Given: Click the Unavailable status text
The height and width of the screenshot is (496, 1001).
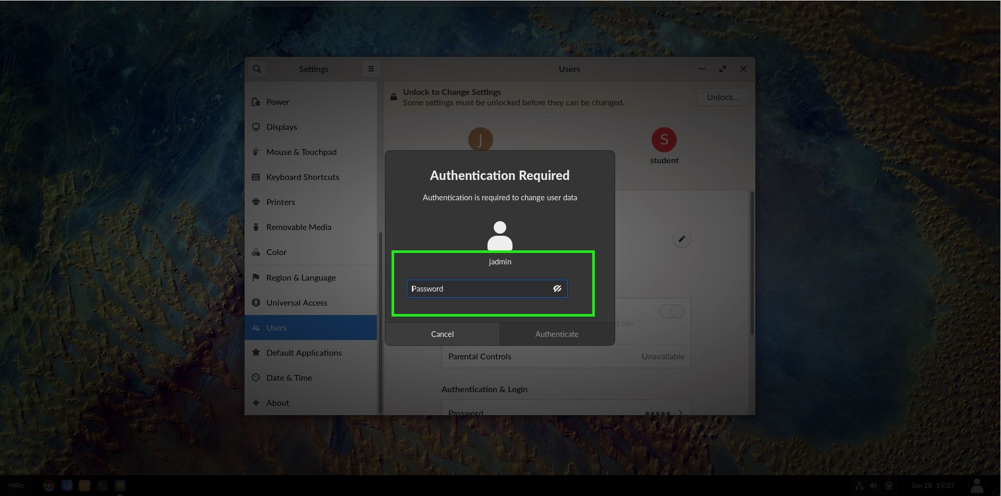Looking at the screenshot, I should (x=663, y=356).
